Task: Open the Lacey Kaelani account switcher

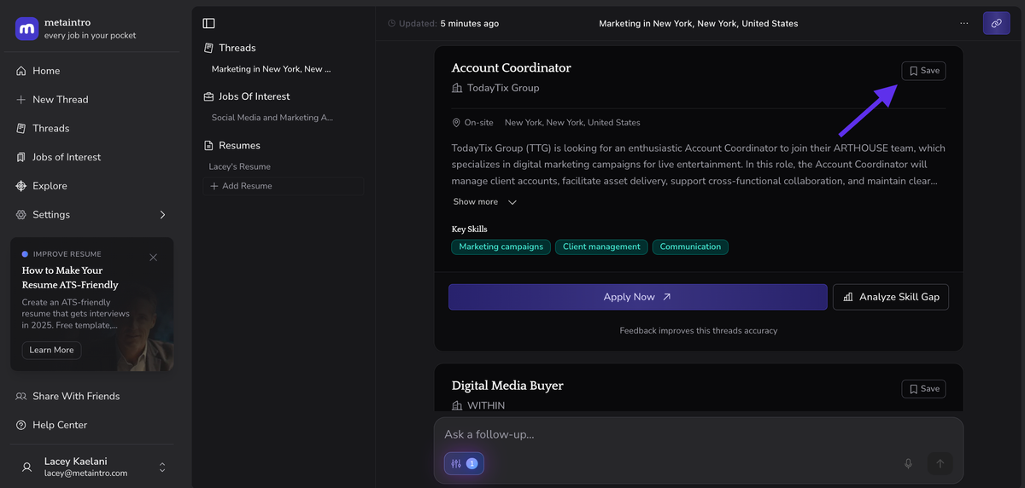Action: (162, 467)
